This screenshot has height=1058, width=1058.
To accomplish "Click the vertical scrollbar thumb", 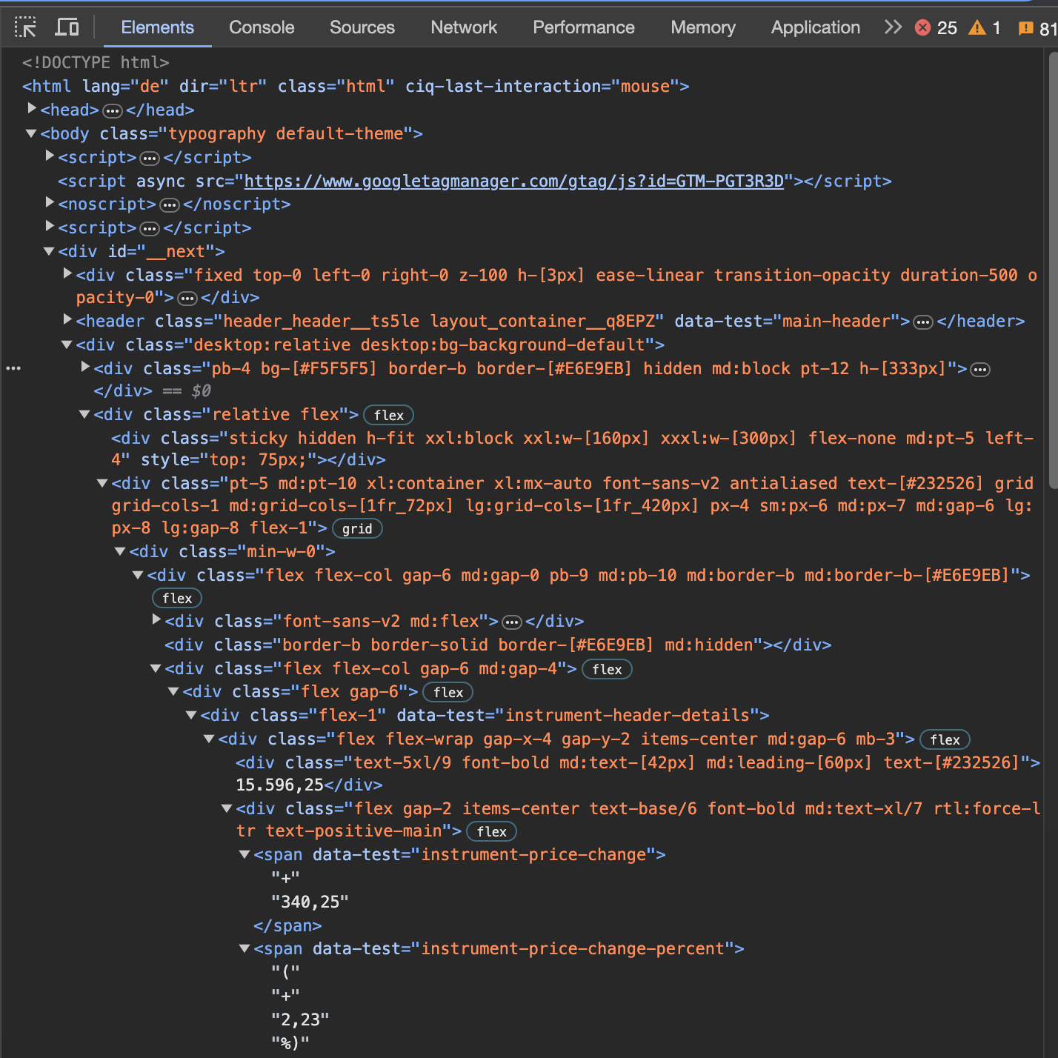I will tap(1052, 270).
